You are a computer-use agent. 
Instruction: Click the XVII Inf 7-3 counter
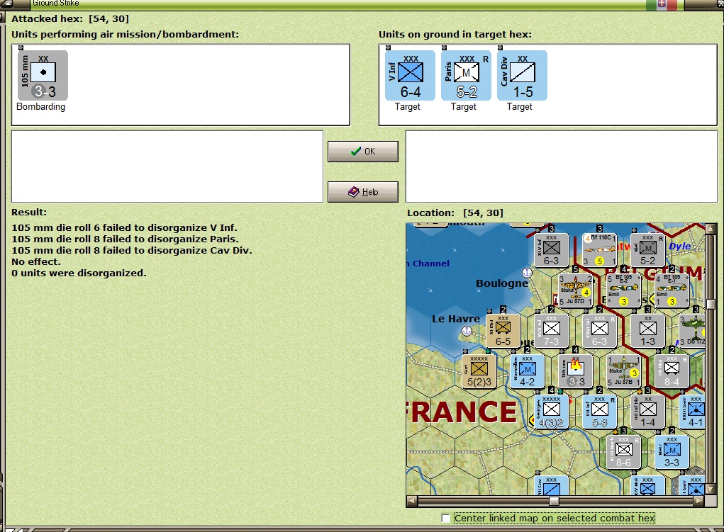(x=551, y=331)
